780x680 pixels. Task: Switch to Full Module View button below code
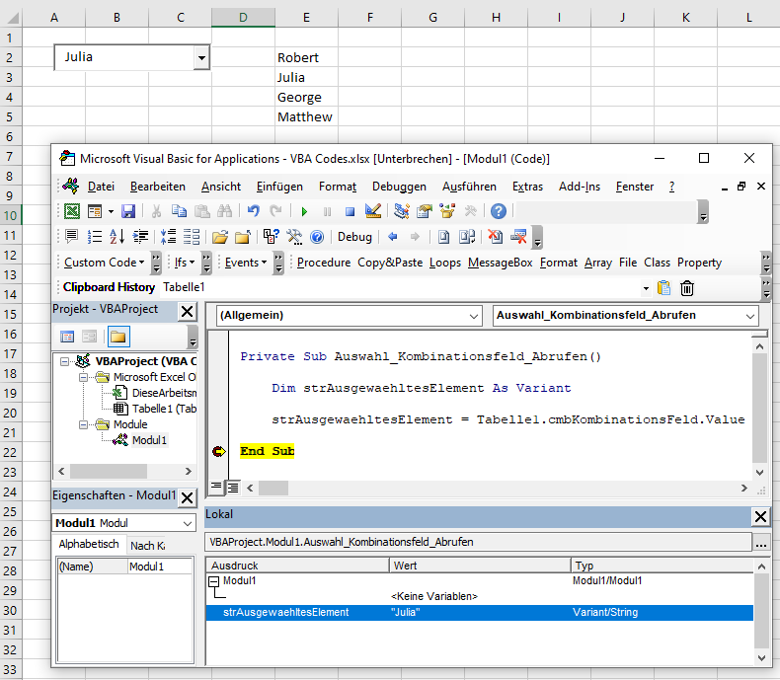[232, 488]
